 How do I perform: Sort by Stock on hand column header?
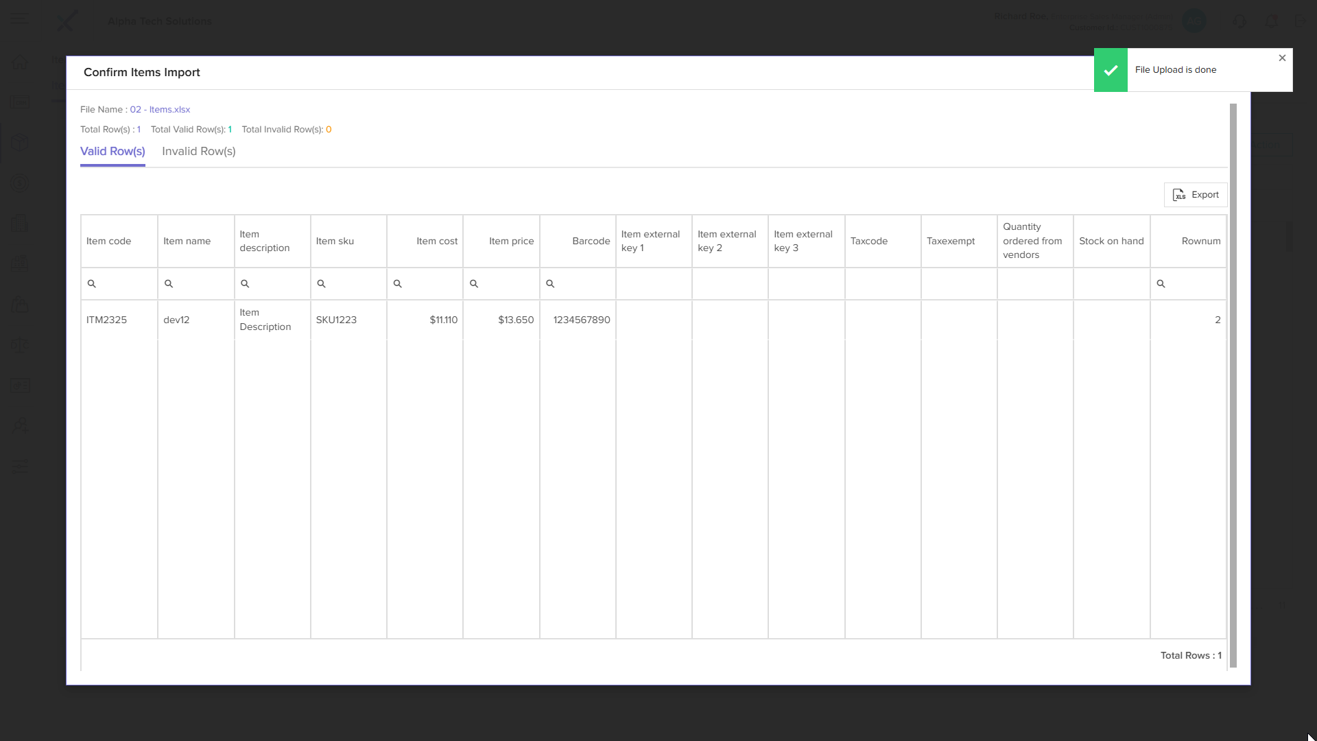1111,242
